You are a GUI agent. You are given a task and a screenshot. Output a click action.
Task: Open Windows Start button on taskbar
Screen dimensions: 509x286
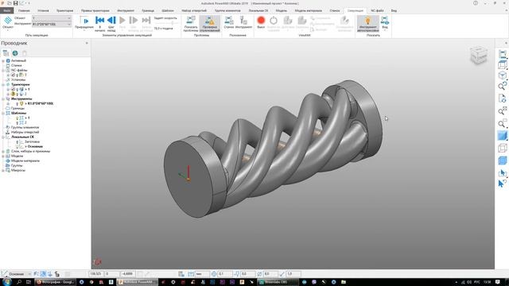[x=6, y=282]
